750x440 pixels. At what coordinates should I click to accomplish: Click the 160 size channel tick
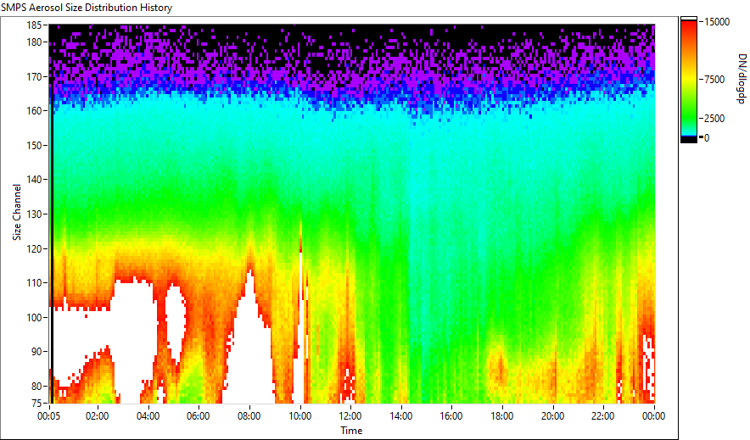coord(35,111)
